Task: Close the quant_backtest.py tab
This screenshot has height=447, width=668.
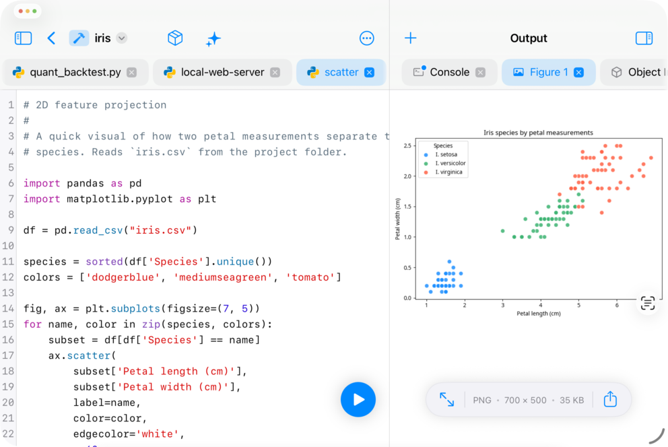Action: click(x=131, y=73)
